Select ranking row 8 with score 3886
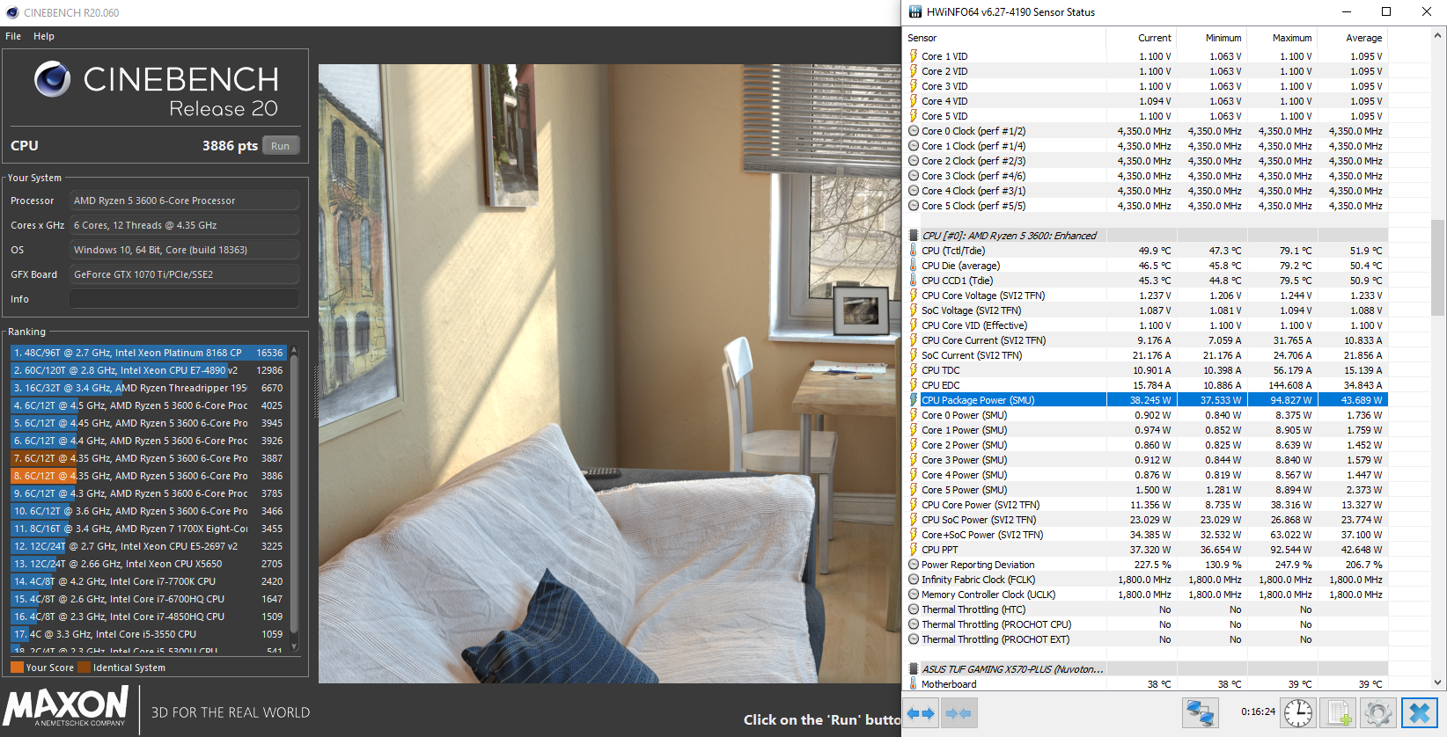The width and height of the screenshot is (1447, 737). pyautogui.click(x=149, y=476)
